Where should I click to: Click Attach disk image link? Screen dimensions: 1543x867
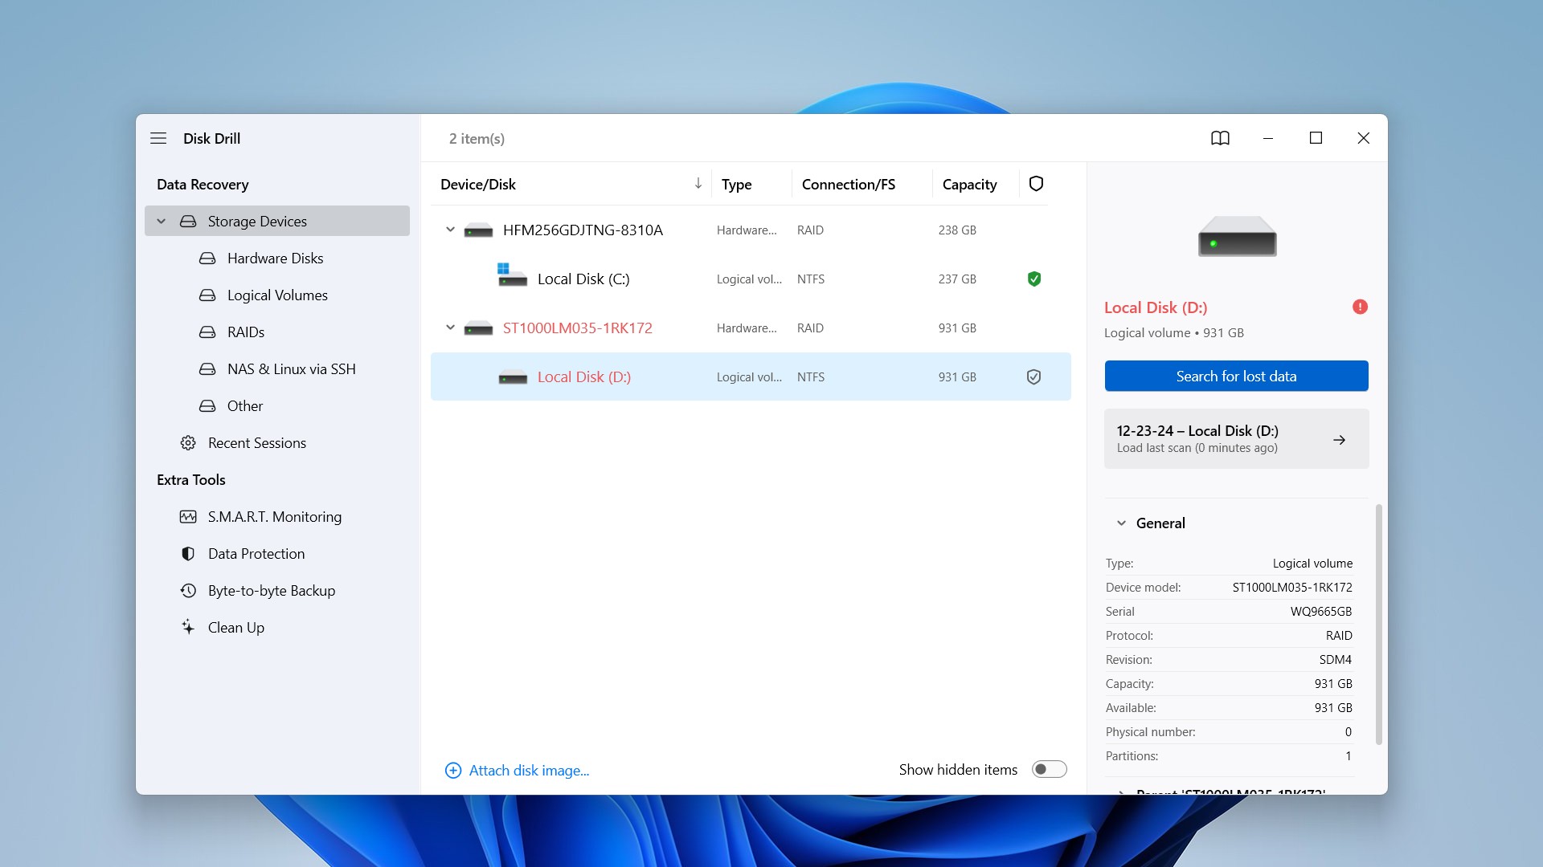point(529,771)
